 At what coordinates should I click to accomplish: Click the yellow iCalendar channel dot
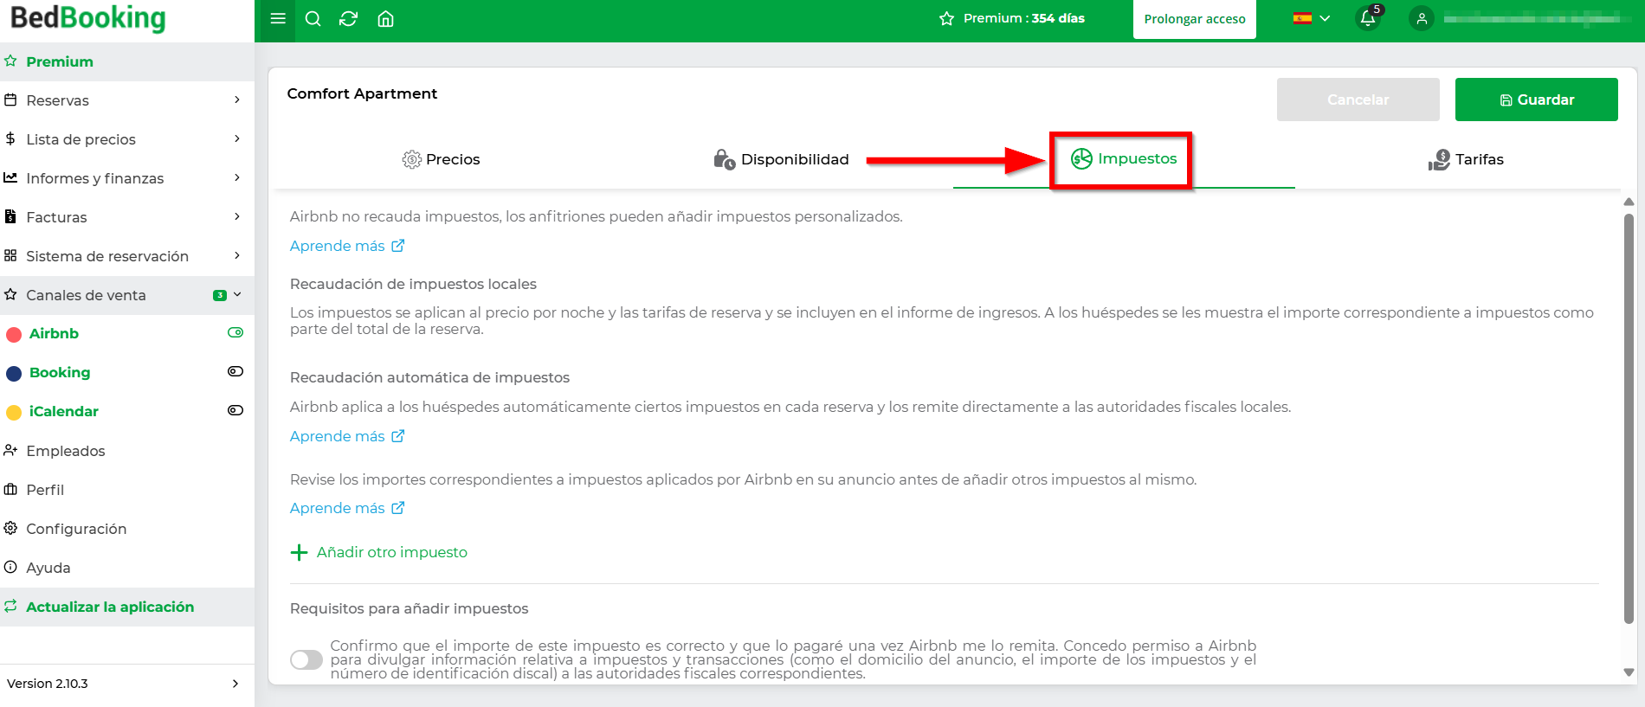point(14,412)
